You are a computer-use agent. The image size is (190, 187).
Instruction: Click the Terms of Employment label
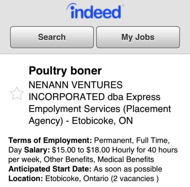tap(50, 141)
